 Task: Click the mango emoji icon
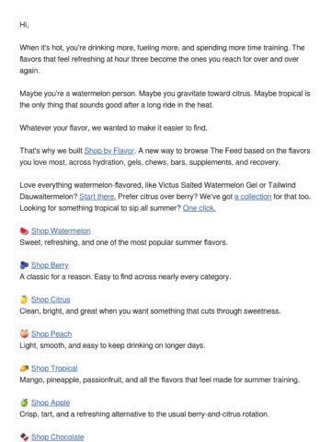24,368
